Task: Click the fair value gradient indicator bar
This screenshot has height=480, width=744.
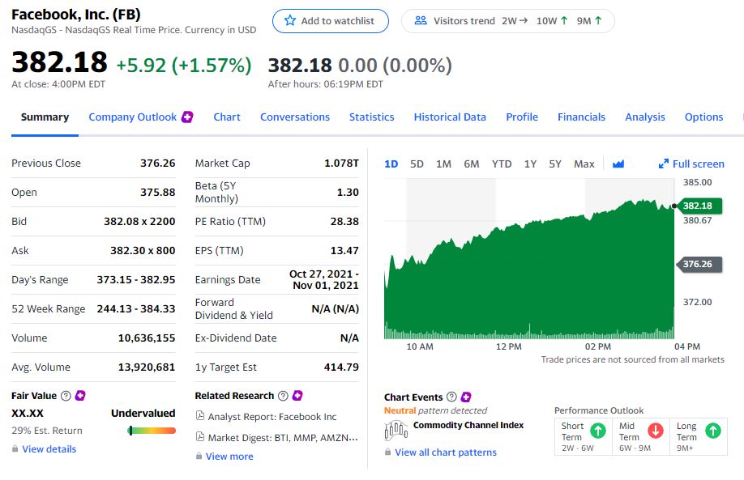Action: (x=152, y=431)
